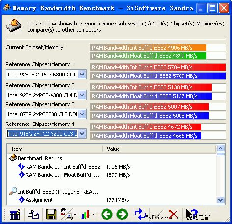Click the bar chart icon

point(85,214)
